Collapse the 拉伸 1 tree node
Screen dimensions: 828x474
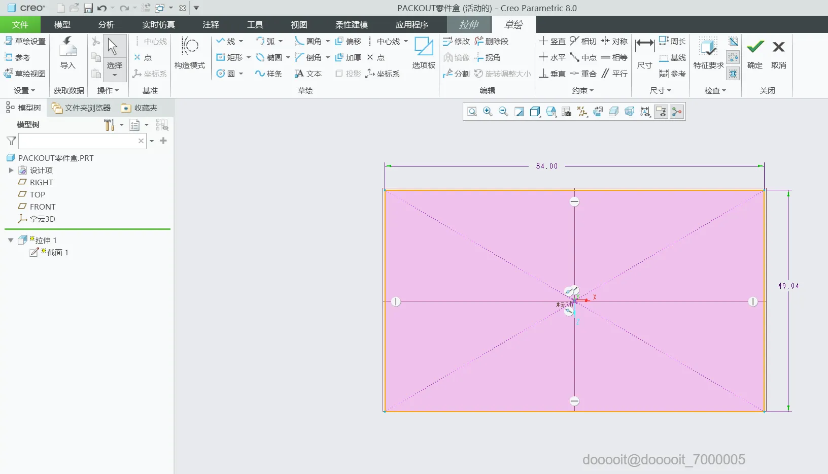[x=11, y=240]
